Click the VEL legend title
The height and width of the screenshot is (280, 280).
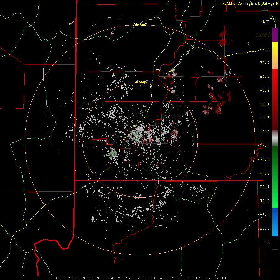[273, 18]
